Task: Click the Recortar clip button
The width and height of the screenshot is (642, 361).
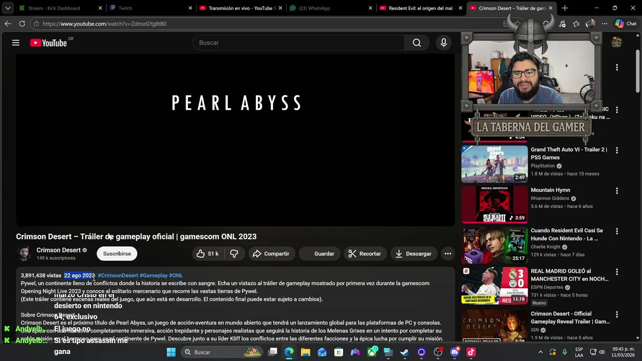Action: 365,254
